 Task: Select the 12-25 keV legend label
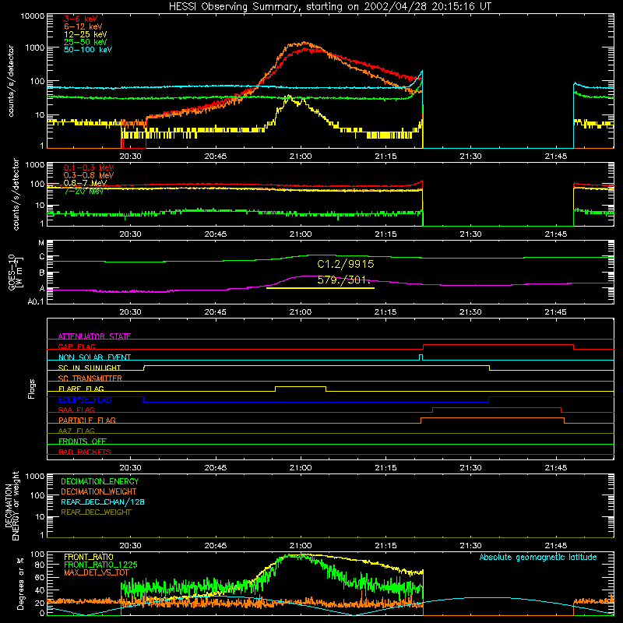pyautogui.click(x=86, y=34)
